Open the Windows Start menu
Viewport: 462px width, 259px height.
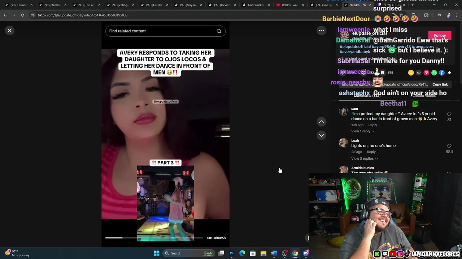point(156,253)
